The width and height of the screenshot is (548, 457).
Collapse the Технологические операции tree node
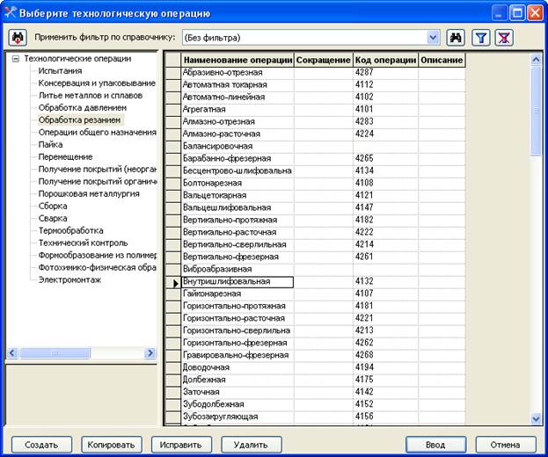pos(16,59)
